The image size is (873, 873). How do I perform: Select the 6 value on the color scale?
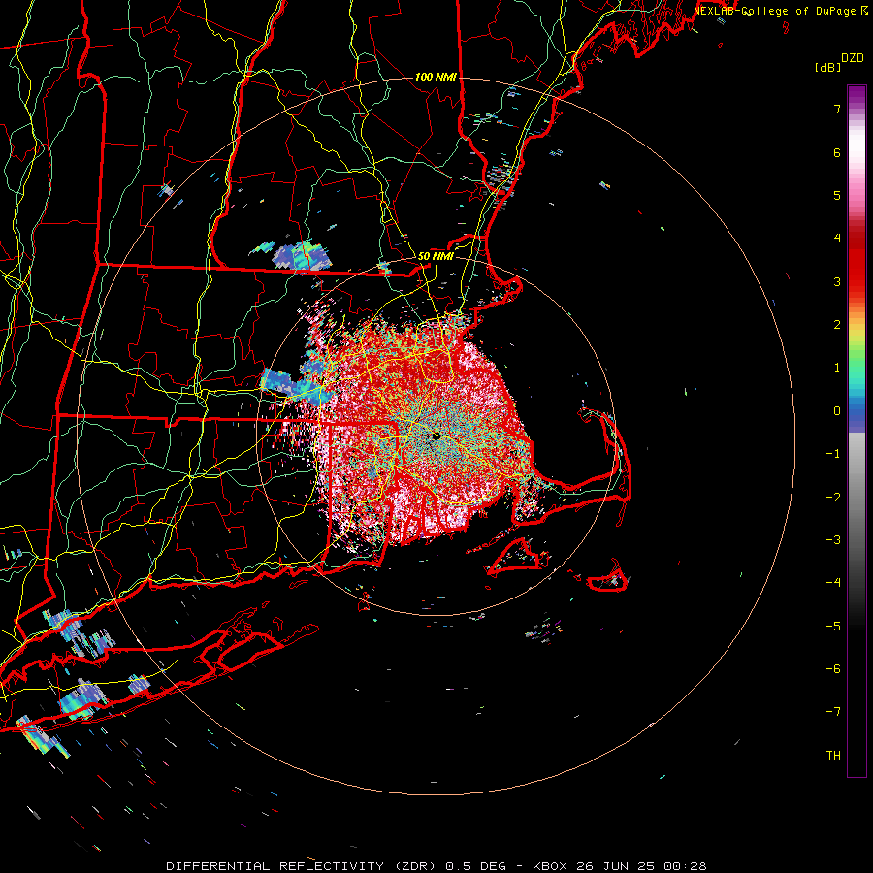pyautogui.click(x=837, y=152)
